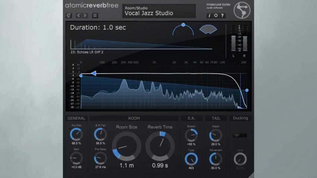The height and width of the screenshot is (178, 317).
Task: Click the Ducking section header
Action: [x=241, y=118]
